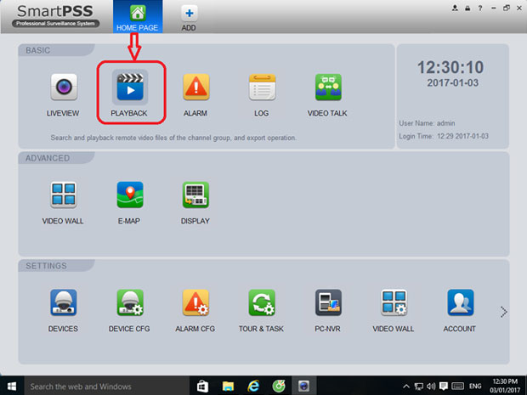This screenshot has height=395, width=527.
Task: Click the Login Time text
Action: (x=444, y=136)
